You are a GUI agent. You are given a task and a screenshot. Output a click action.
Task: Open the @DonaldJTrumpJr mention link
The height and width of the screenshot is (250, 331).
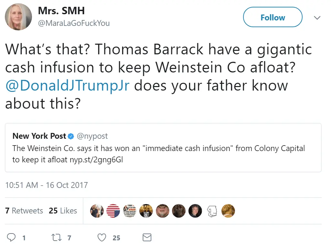(68, 86)
